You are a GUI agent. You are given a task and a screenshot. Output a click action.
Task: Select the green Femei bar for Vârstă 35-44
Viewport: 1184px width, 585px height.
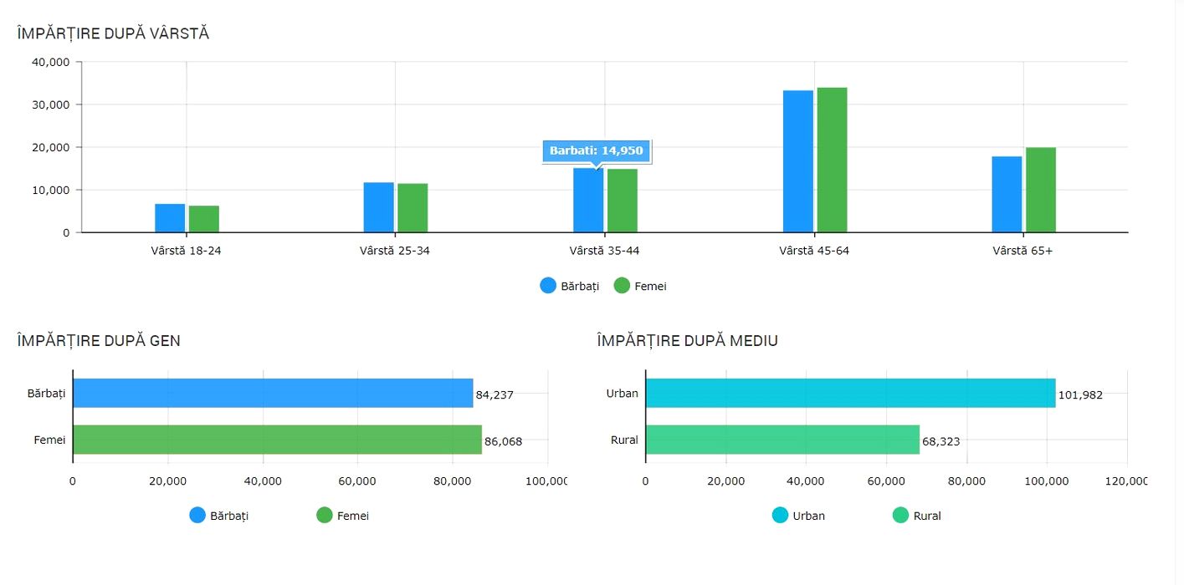[623, 201]
